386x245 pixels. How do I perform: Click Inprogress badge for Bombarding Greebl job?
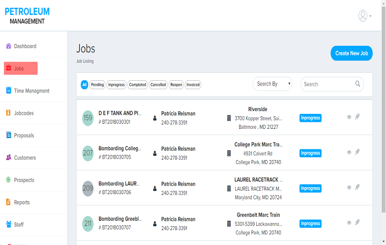coord(310,224)
